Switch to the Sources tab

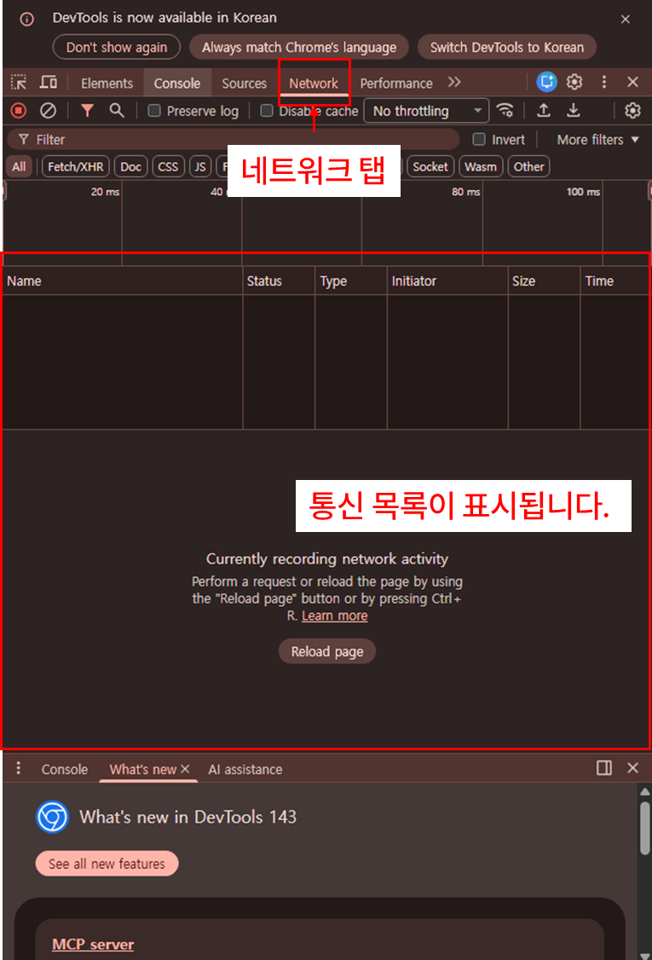(x=244, y=84)
